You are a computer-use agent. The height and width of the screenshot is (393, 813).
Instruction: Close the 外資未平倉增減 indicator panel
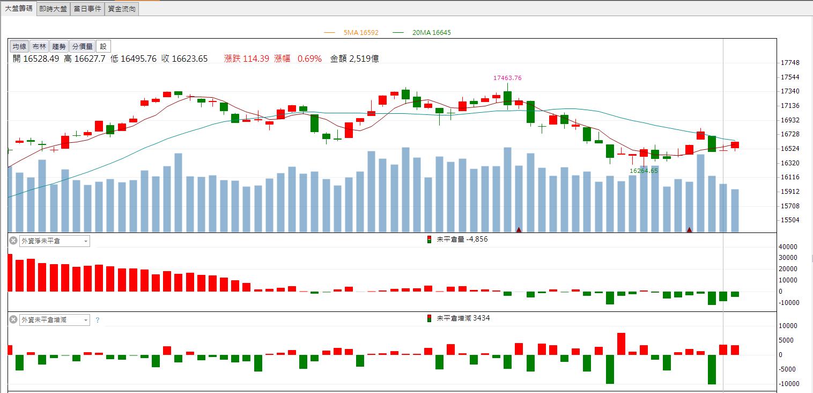coord(13,320)
